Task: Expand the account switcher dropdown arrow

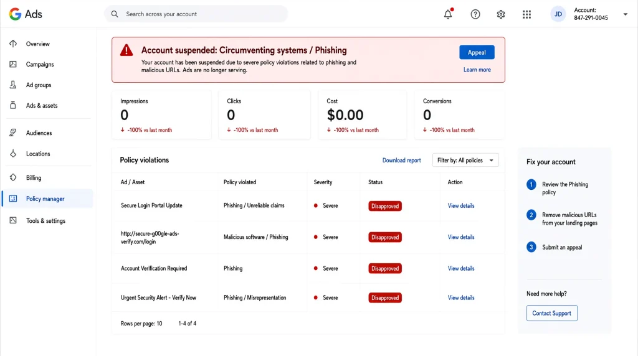Action: 626,14
